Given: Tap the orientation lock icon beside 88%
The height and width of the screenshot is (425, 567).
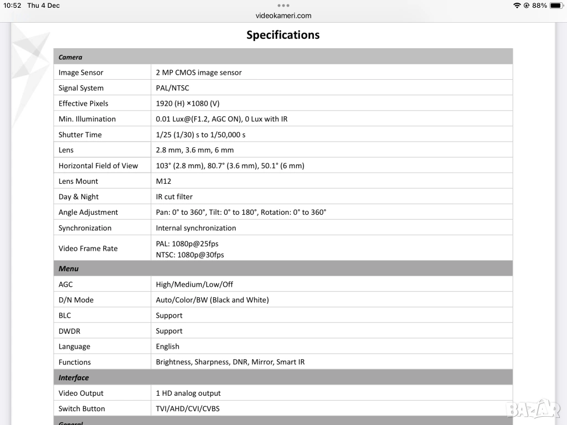Looking at the screenshot, I should (527, 6).
